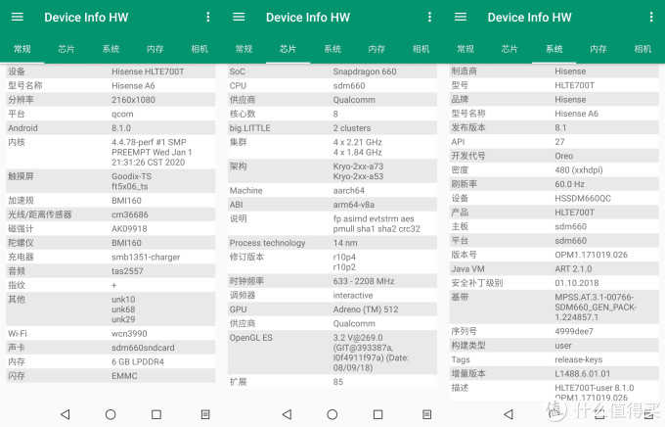Tap the 时钟频率 value 633 - 2208 MHz

[x=364, y=281]
